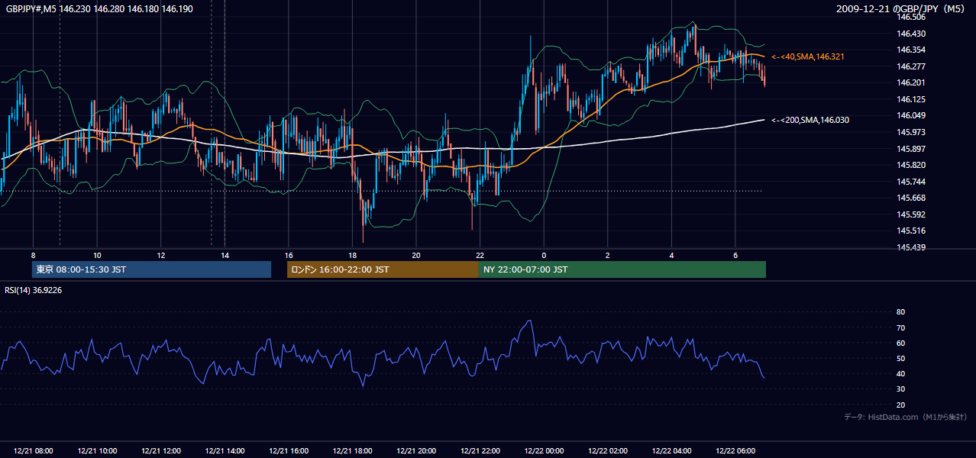
Task: Click price axis value 145.516
Action: click(x=911, y=231)
